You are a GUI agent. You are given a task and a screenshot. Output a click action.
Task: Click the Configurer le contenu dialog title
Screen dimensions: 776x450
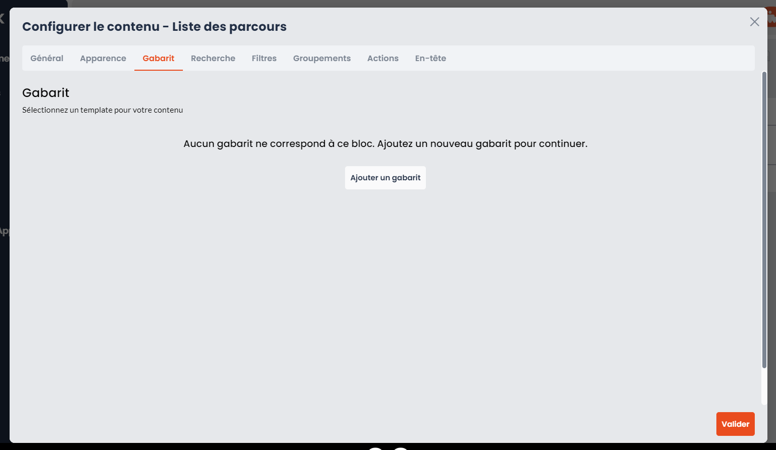(x=154, y=27)
